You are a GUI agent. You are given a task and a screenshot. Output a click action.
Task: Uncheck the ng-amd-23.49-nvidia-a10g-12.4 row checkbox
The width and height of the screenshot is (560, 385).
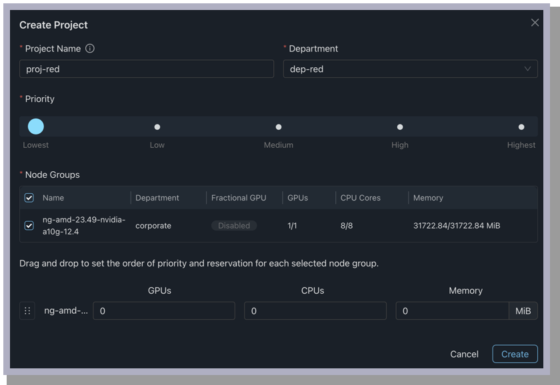pos(29,226)
